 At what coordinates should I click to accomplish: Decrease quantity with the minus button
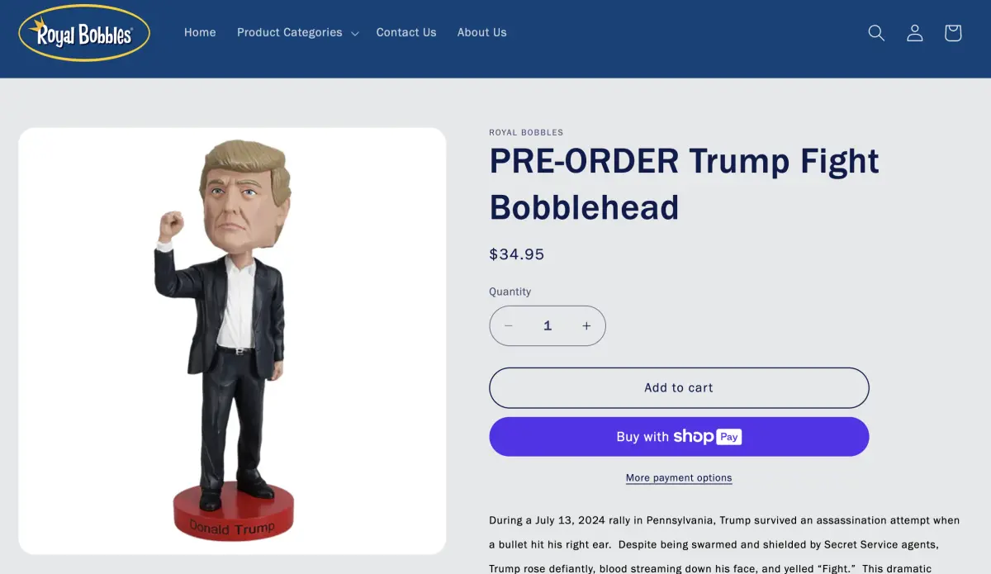point(509,326)
